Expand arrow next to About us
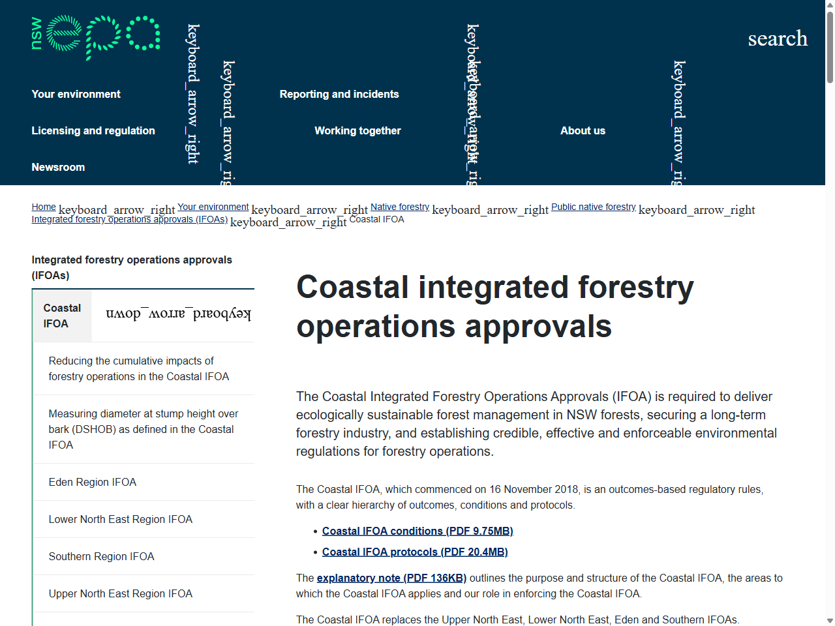This screenshot has width=835, height=626. (x=679, y=122)
